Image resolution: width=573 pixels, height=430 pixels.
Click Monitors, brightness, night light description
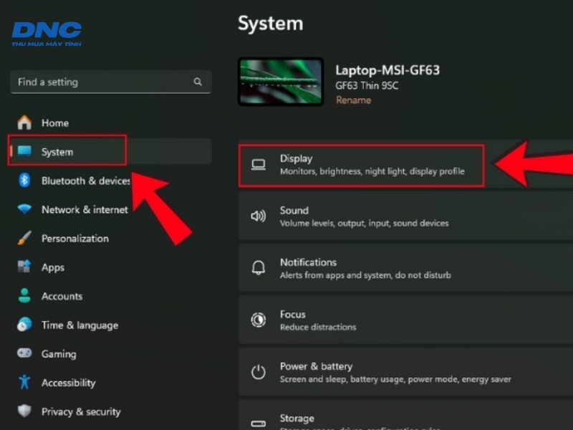click(x=372, y=171)
